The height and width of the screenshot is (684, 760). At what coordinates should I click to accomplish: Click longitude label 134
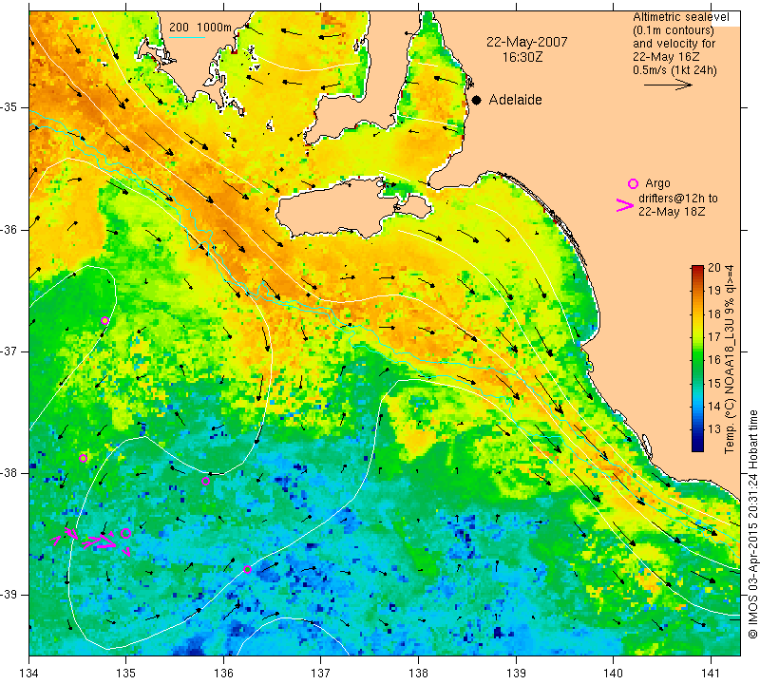click(x=29, y=674)
